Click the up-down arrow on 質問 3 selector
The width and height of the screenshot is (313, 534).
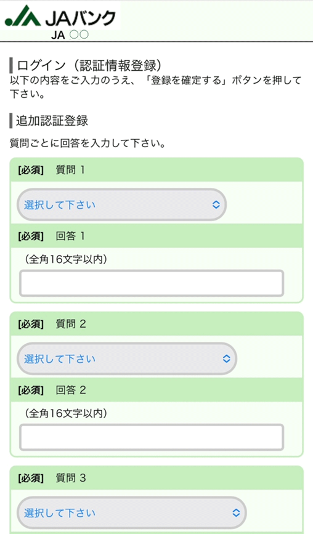tap(236, 512)
